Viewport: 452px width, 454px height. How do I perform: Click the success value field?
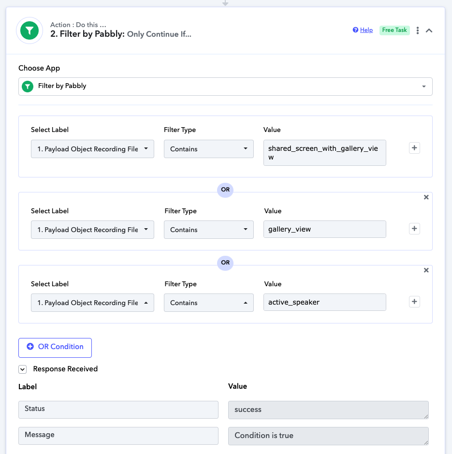[328, 410]
